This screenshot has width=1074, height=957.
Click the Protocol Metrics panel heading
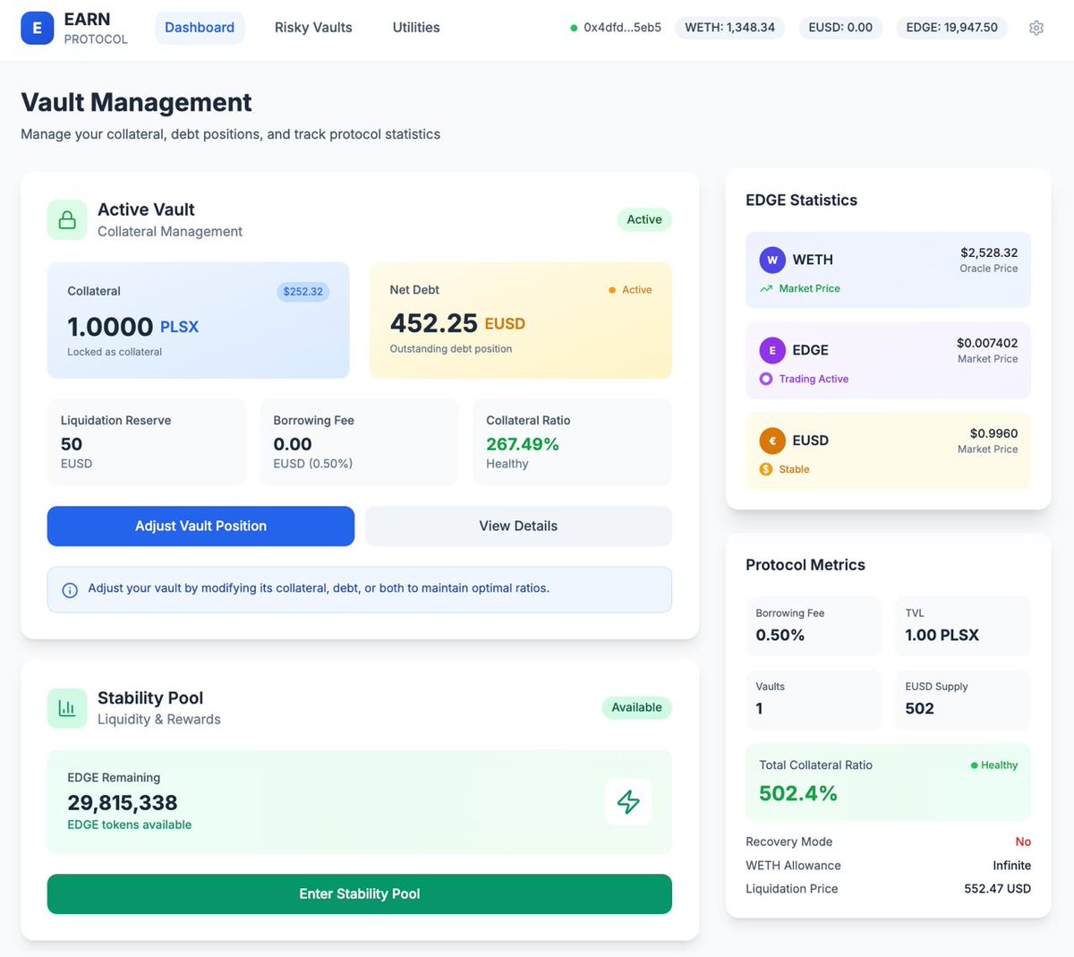tap(805, 565)
